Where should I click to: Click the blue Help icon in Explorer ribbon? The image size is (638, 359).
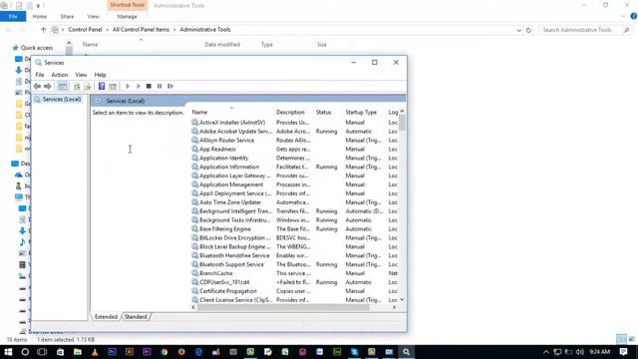click(634, 16)
